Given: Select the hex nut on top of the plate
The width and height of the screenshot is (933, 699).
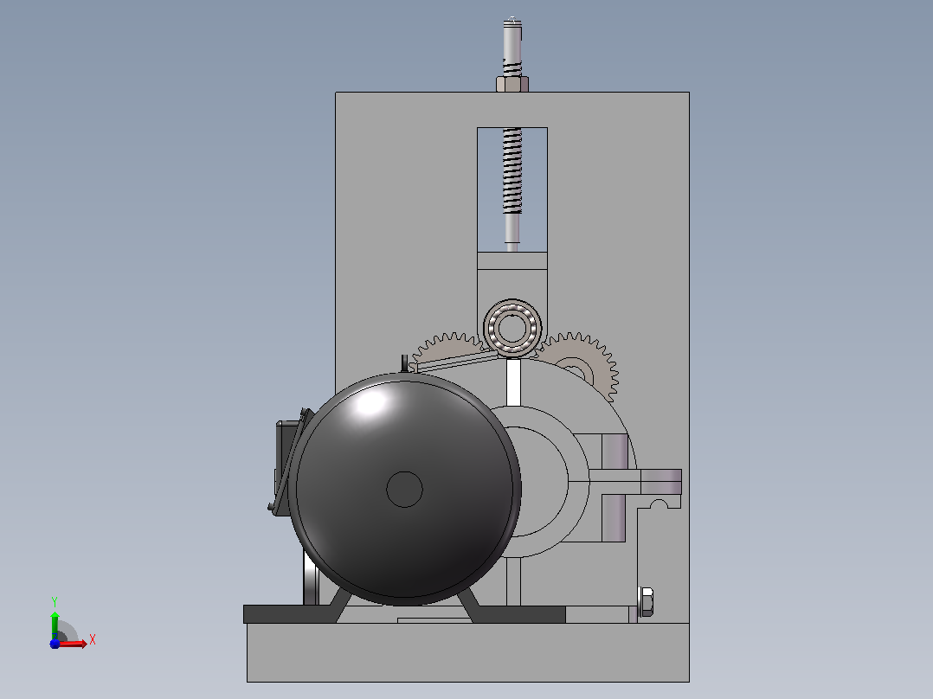Looking at the screenshot, I should click(x=512, y=84).
